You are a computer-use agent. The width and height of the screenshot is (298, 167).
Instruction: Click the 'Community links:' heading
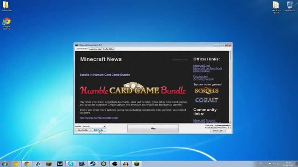coord(205,112)
